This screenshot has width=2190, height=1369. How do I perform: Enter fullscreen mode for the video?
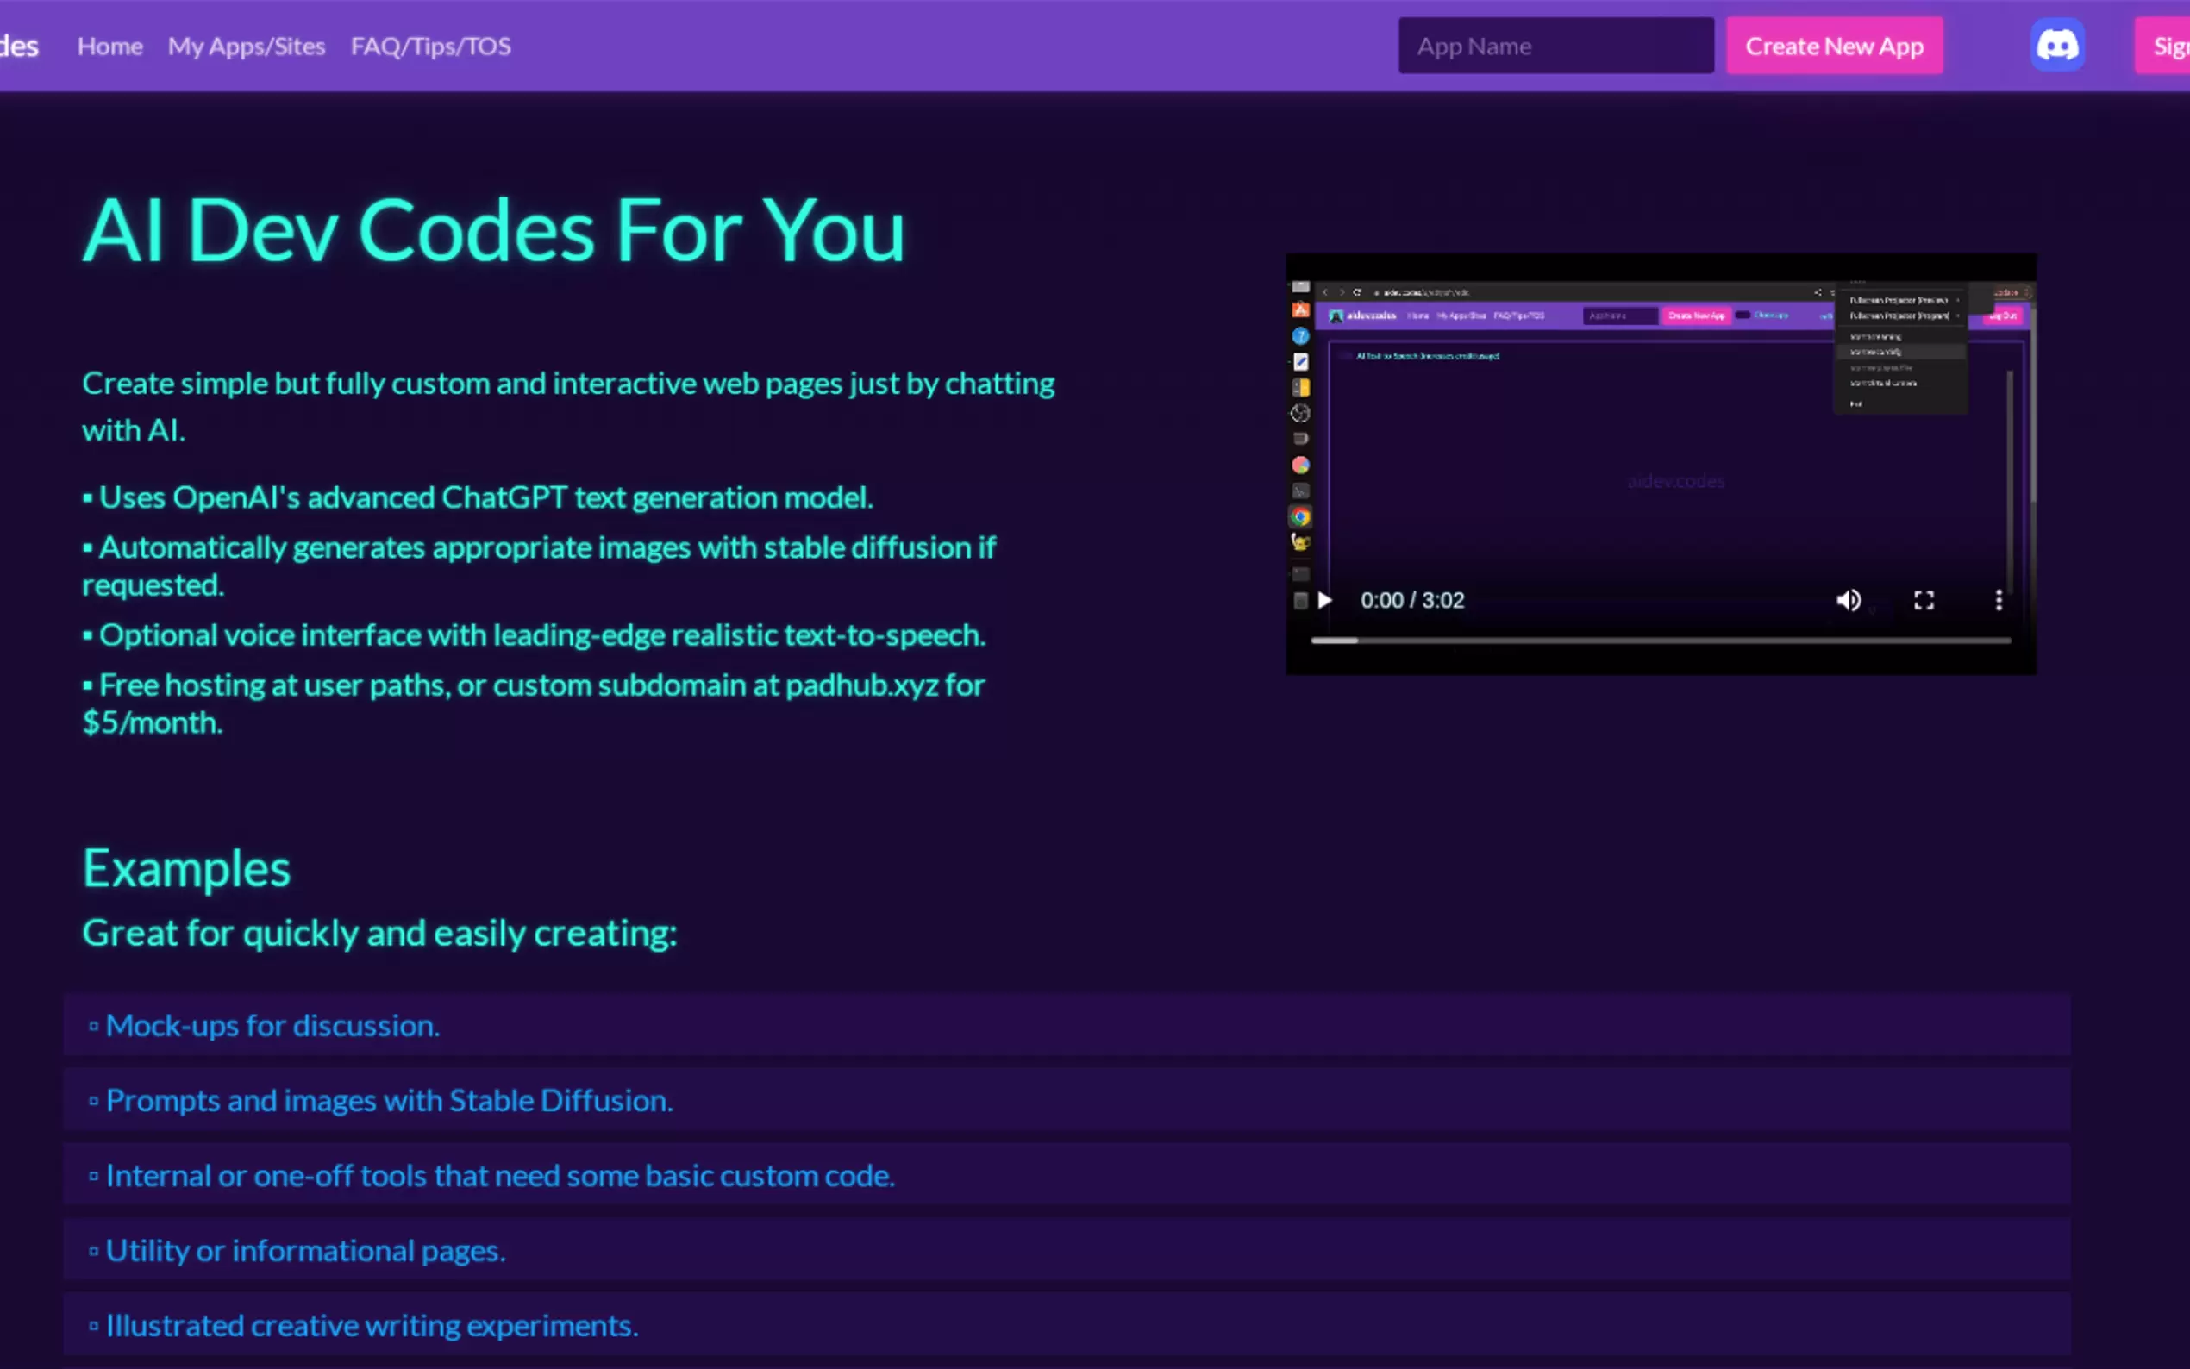1923,600
